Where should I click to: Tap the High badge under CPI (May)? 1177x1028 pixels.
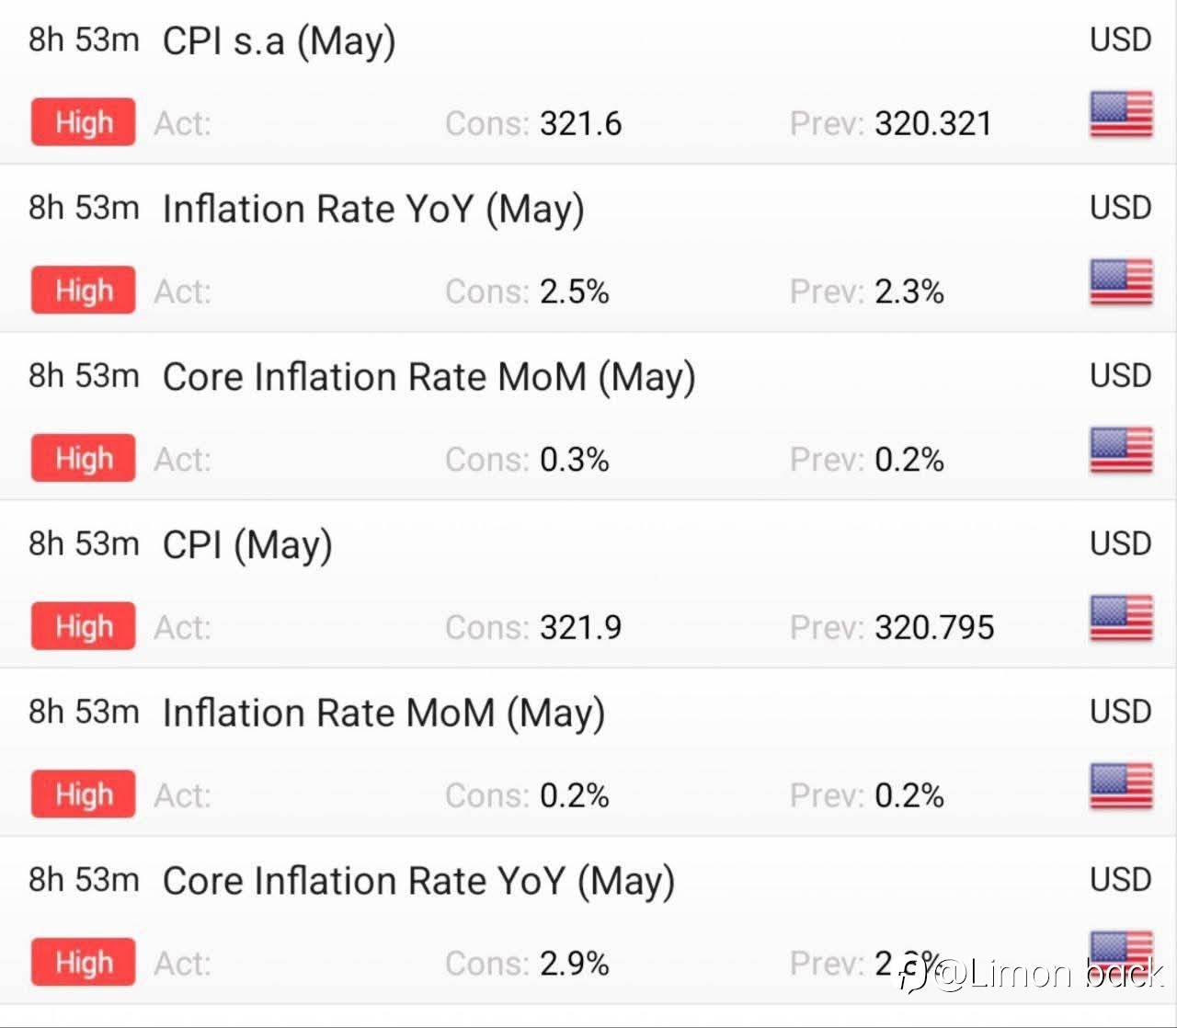coord(83,626)
